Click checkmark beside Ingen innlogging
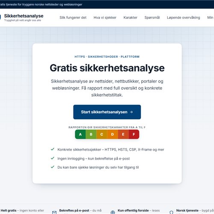Viewport: 214px width, 214px height. point(53,158)
